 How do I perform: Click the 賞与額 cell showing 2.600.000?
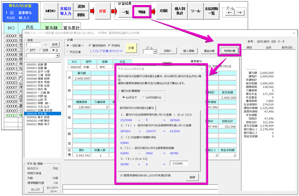(82, 78)
